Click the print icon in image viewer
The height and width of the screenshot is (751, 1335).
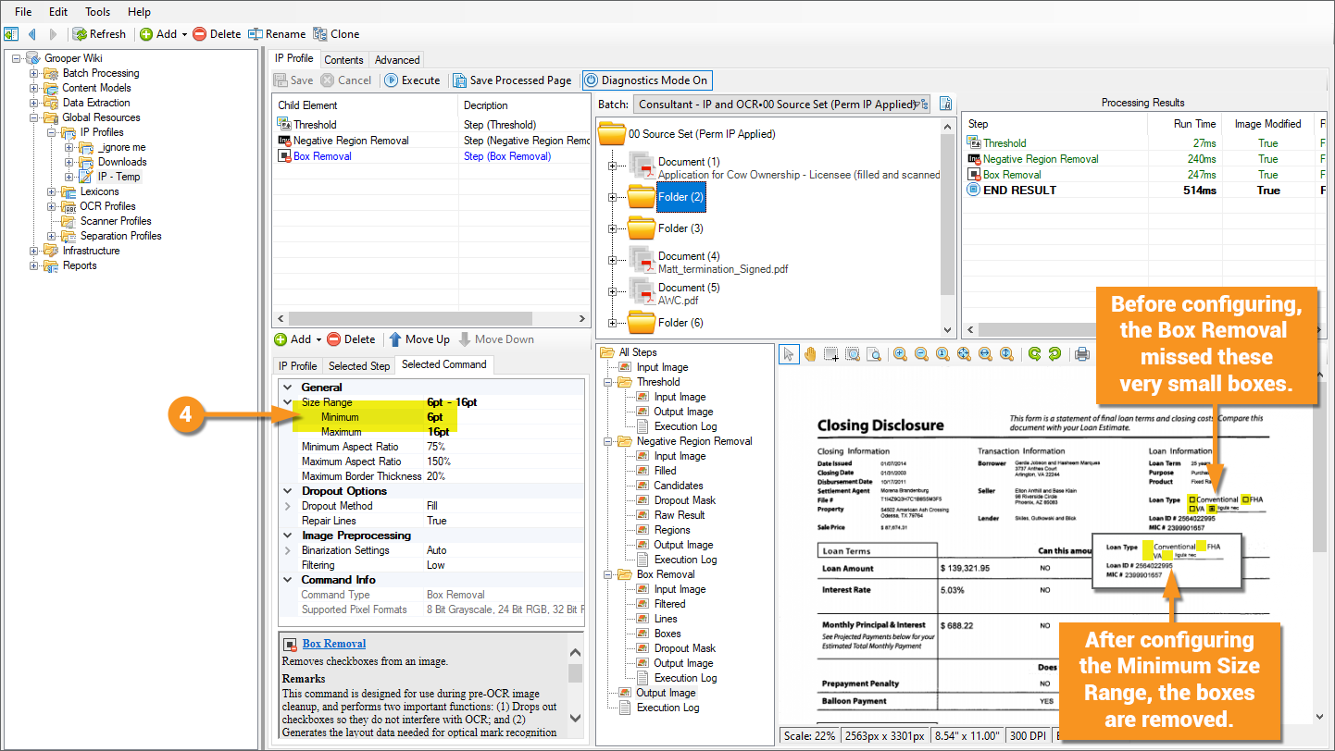(x=1082, y=353)
